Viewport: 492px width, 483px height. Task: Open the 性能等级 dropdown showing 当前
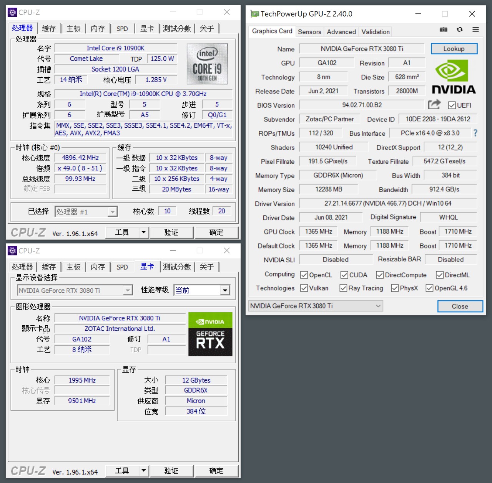(202, 290)
